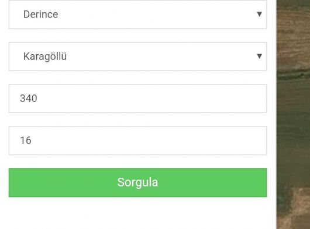Viewport: 310px width, 229px height.
Task: Click the arrow beside Derince
Action: coord(259,14)
